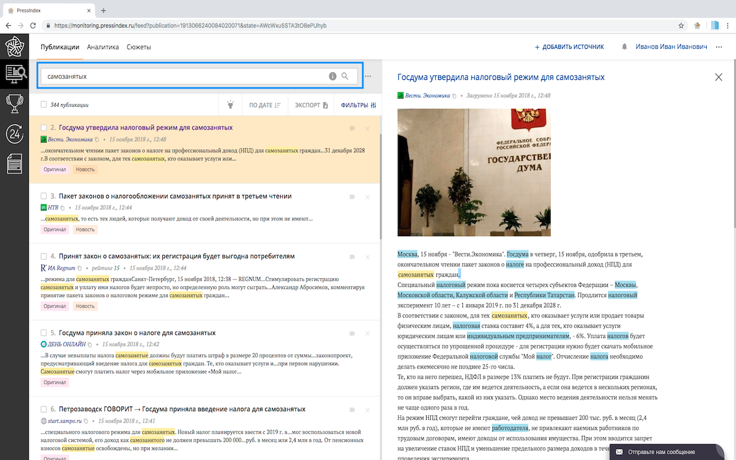Open the monitoring section in the sidebar

pyautogui.click(x=14, y=74)
